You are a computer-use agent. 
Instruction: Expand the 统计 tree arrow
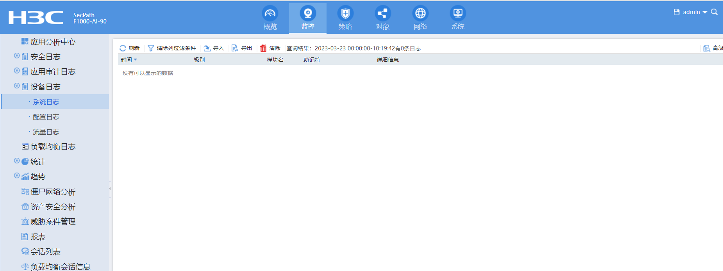(x=17, y=161)
